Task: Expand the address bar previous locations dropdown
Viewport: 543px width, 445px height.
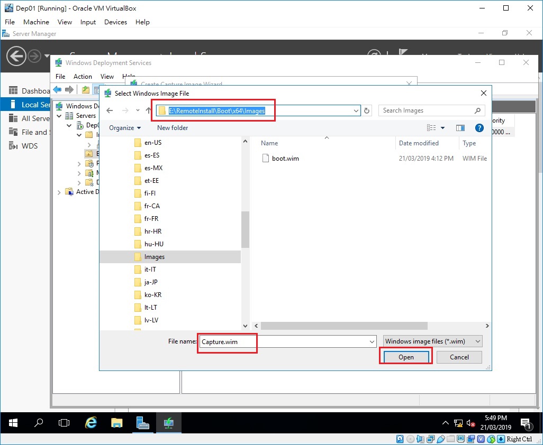Action: [356, 110]
